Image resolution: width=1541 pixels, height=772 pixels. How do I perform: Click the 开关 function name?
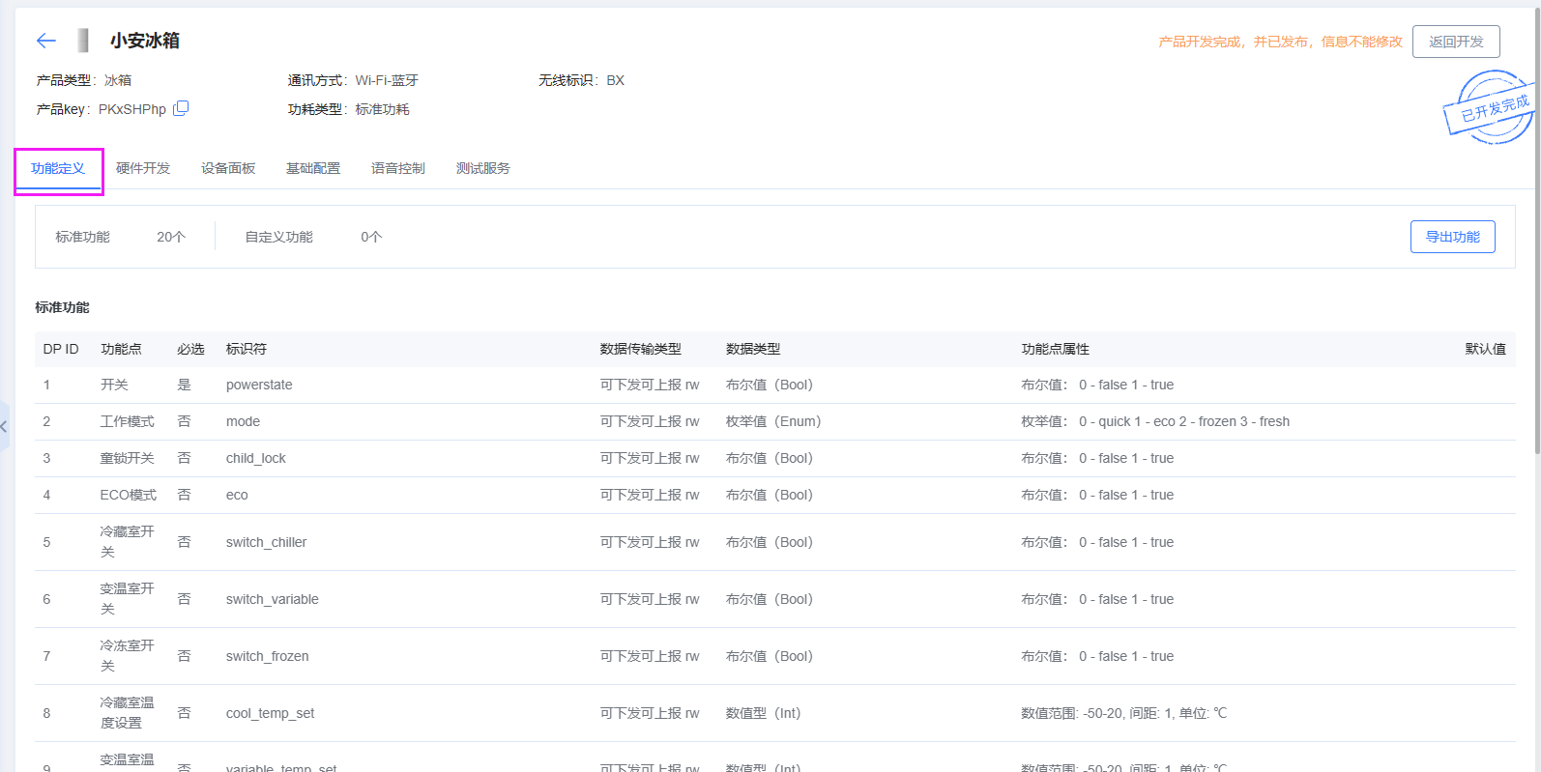tap(114, 385)
